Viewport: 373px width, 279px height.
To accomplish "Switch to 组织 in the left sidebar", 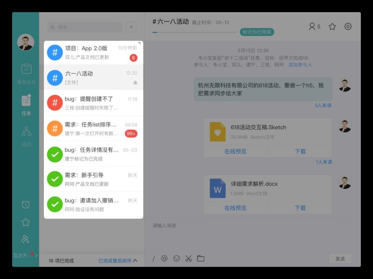I will (26, 135).
